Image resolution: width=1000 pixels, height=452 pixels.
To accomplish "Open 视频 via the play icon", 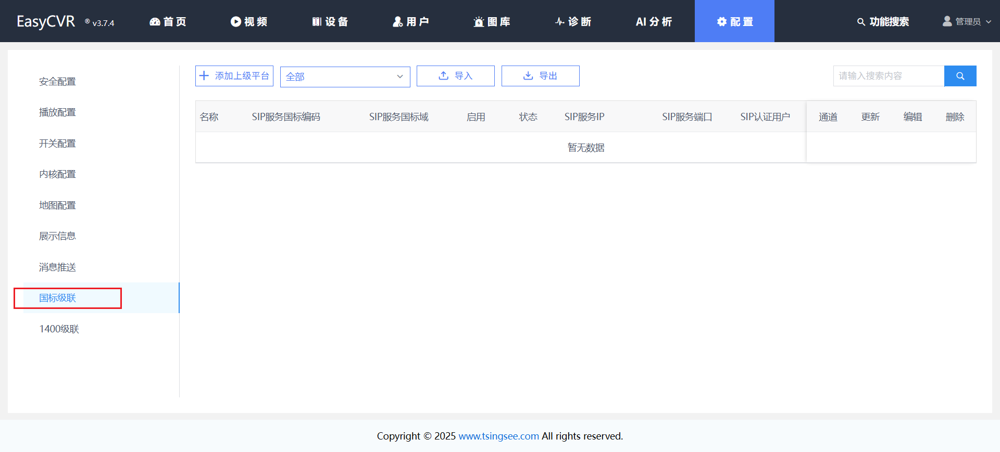I will 235,22.
